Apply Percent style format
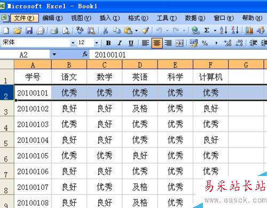 (205, 43)
